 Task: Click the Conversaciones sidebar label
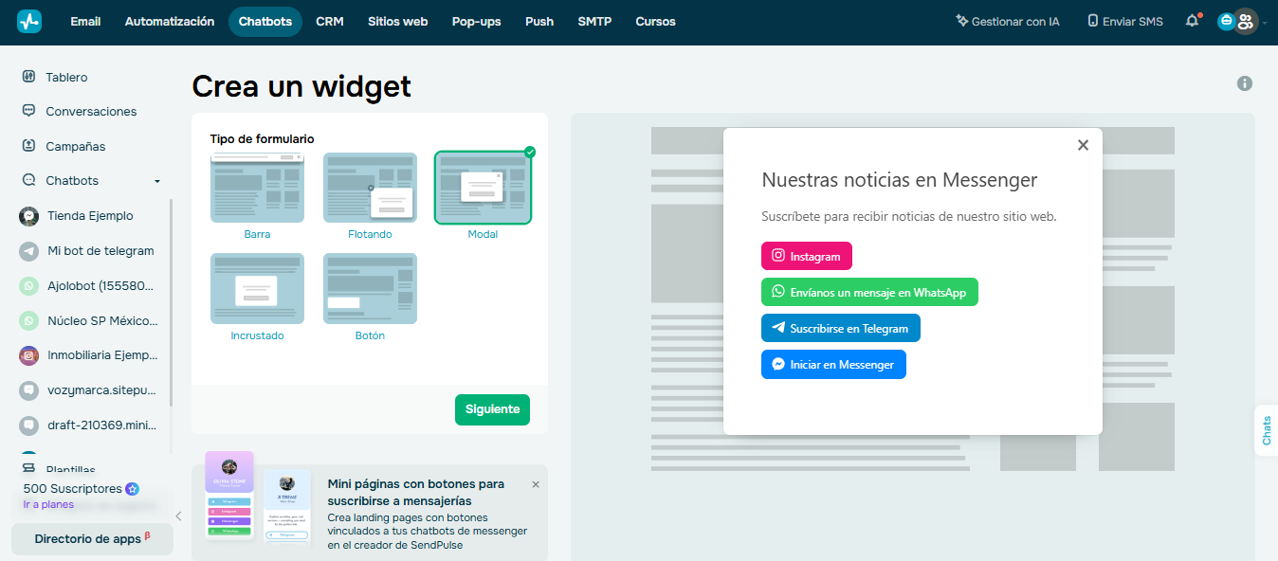click(91, 111)
